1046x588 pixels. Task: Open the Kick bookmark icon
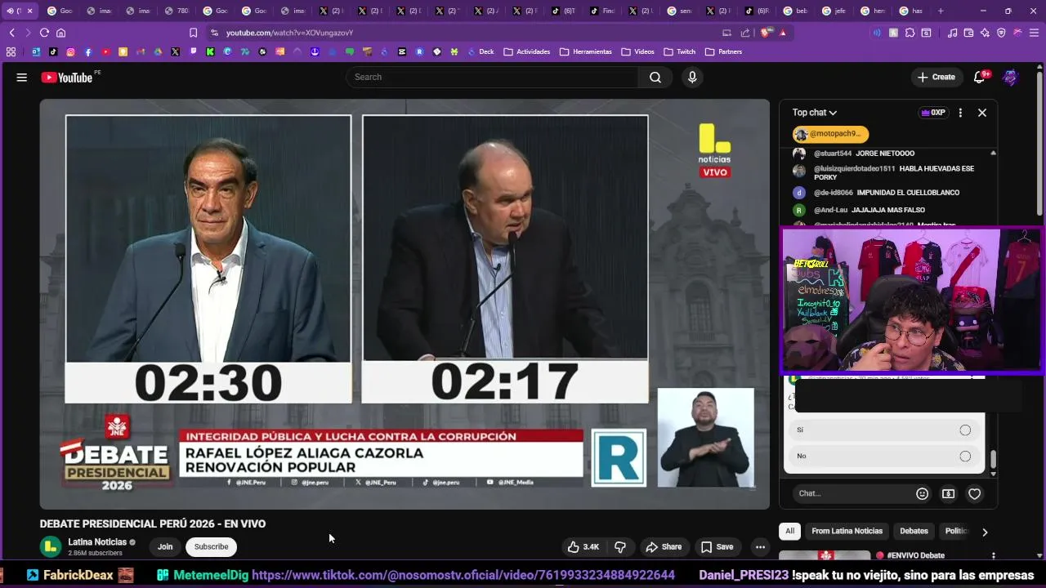(210, 51)
